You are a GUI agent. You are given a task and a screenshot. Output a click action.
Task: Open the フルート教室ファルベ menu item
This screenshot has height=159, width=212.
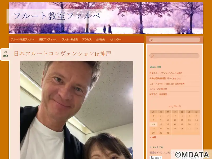click(23, 39)
